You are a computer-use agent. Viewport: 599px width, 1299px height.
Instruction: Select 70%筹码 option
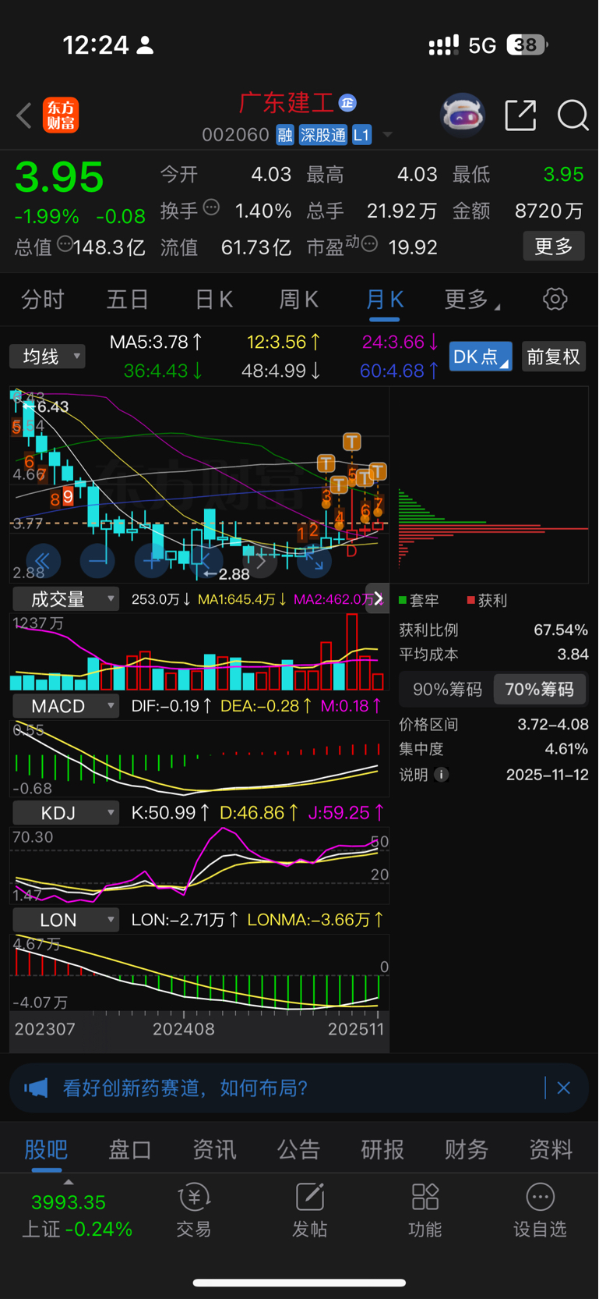tap(539, 690)
